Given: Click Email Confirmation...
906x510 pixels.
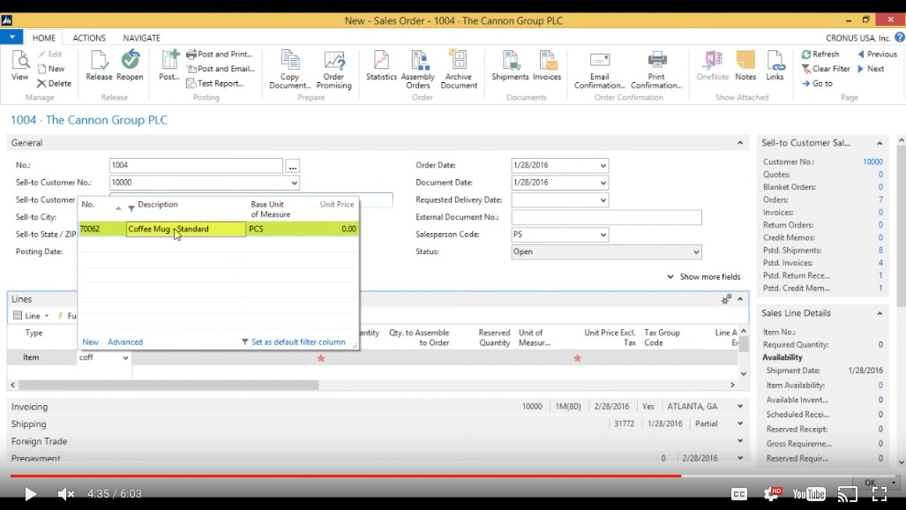Looking at the screenshot, I should point(600,70).
